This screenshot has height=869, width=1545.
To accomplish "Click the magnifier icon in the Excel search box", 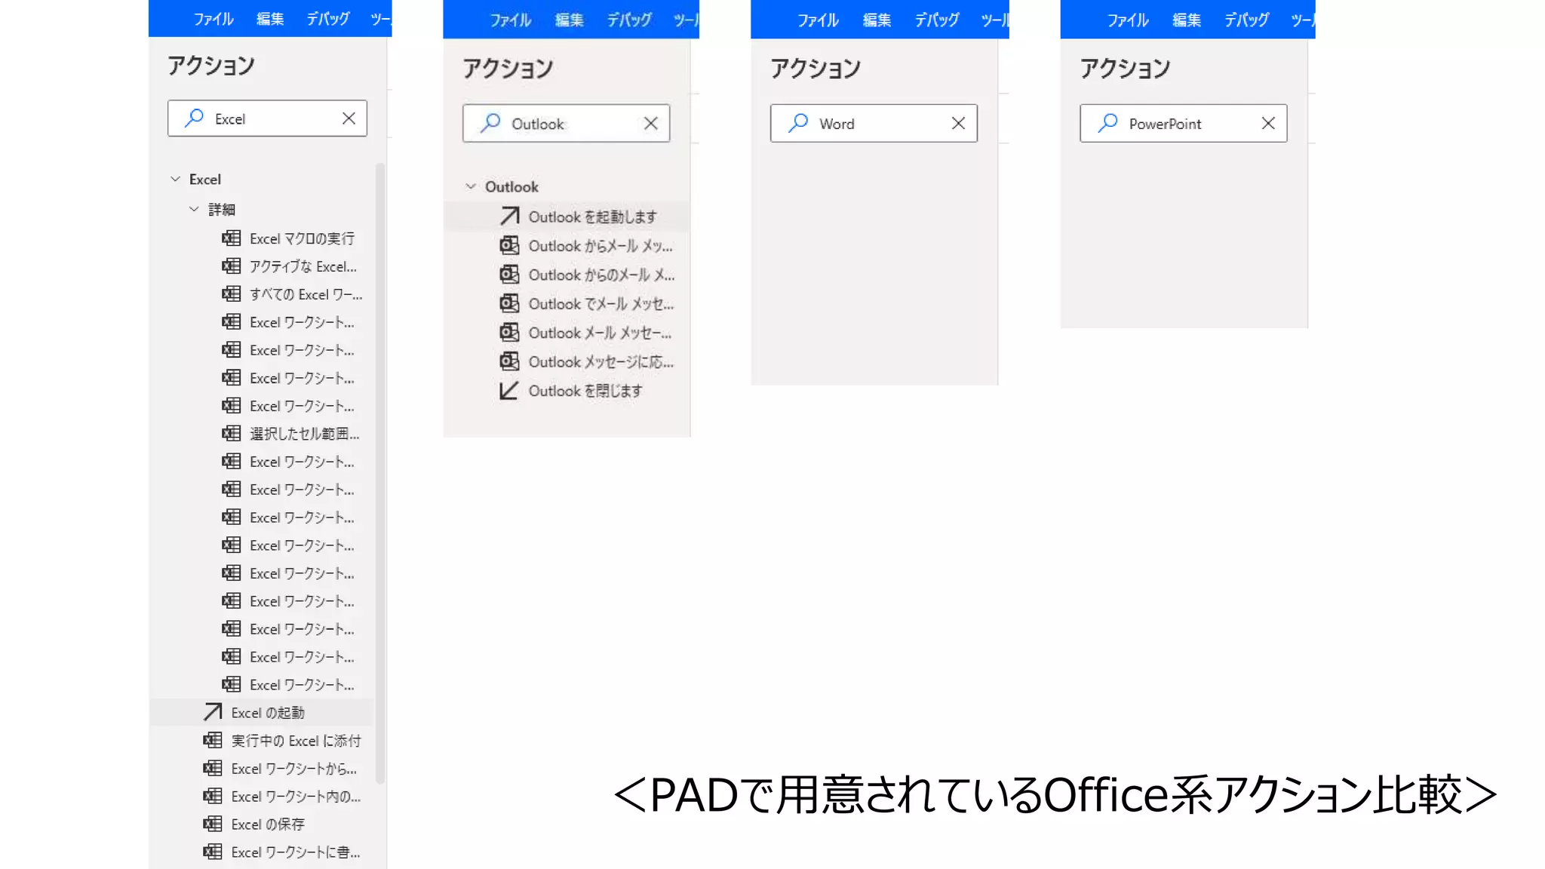I will [x=195, y=118].
